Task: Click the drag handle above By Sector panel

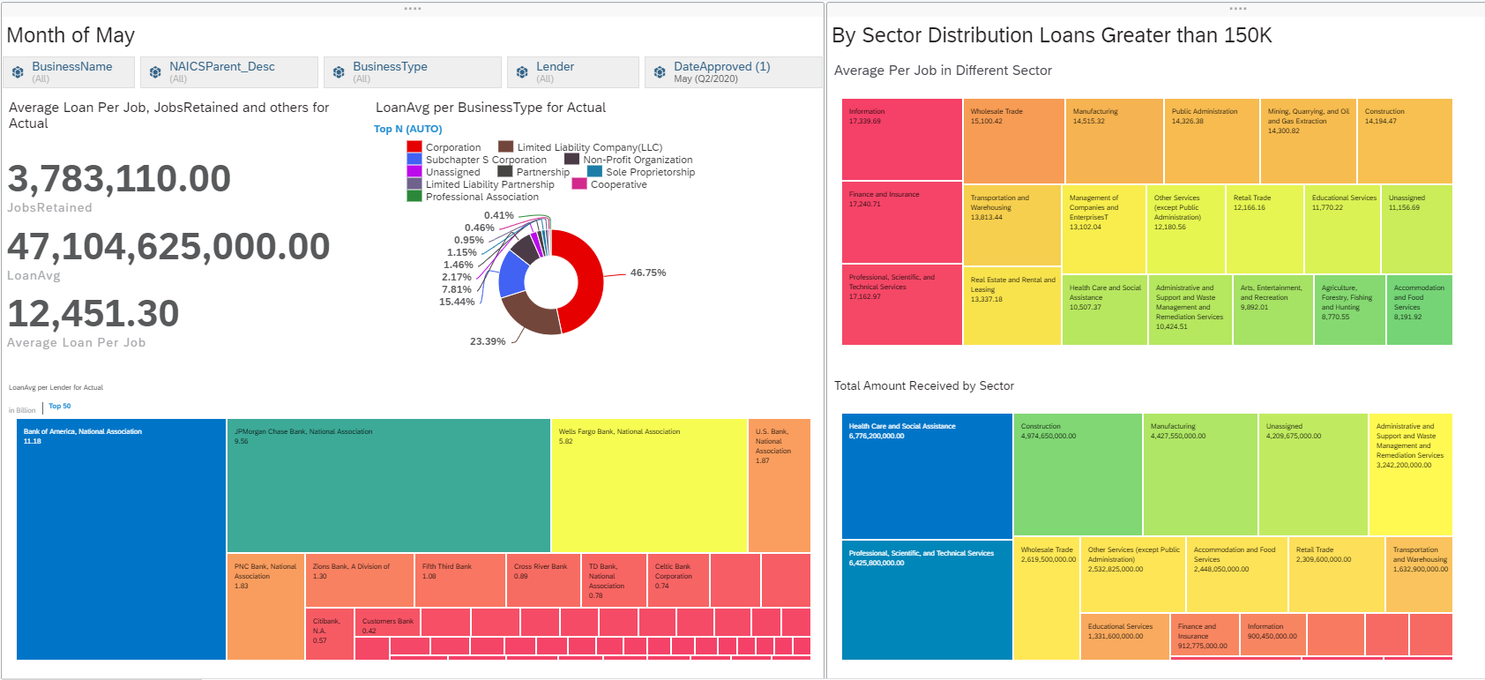Action: point(1238,9)
